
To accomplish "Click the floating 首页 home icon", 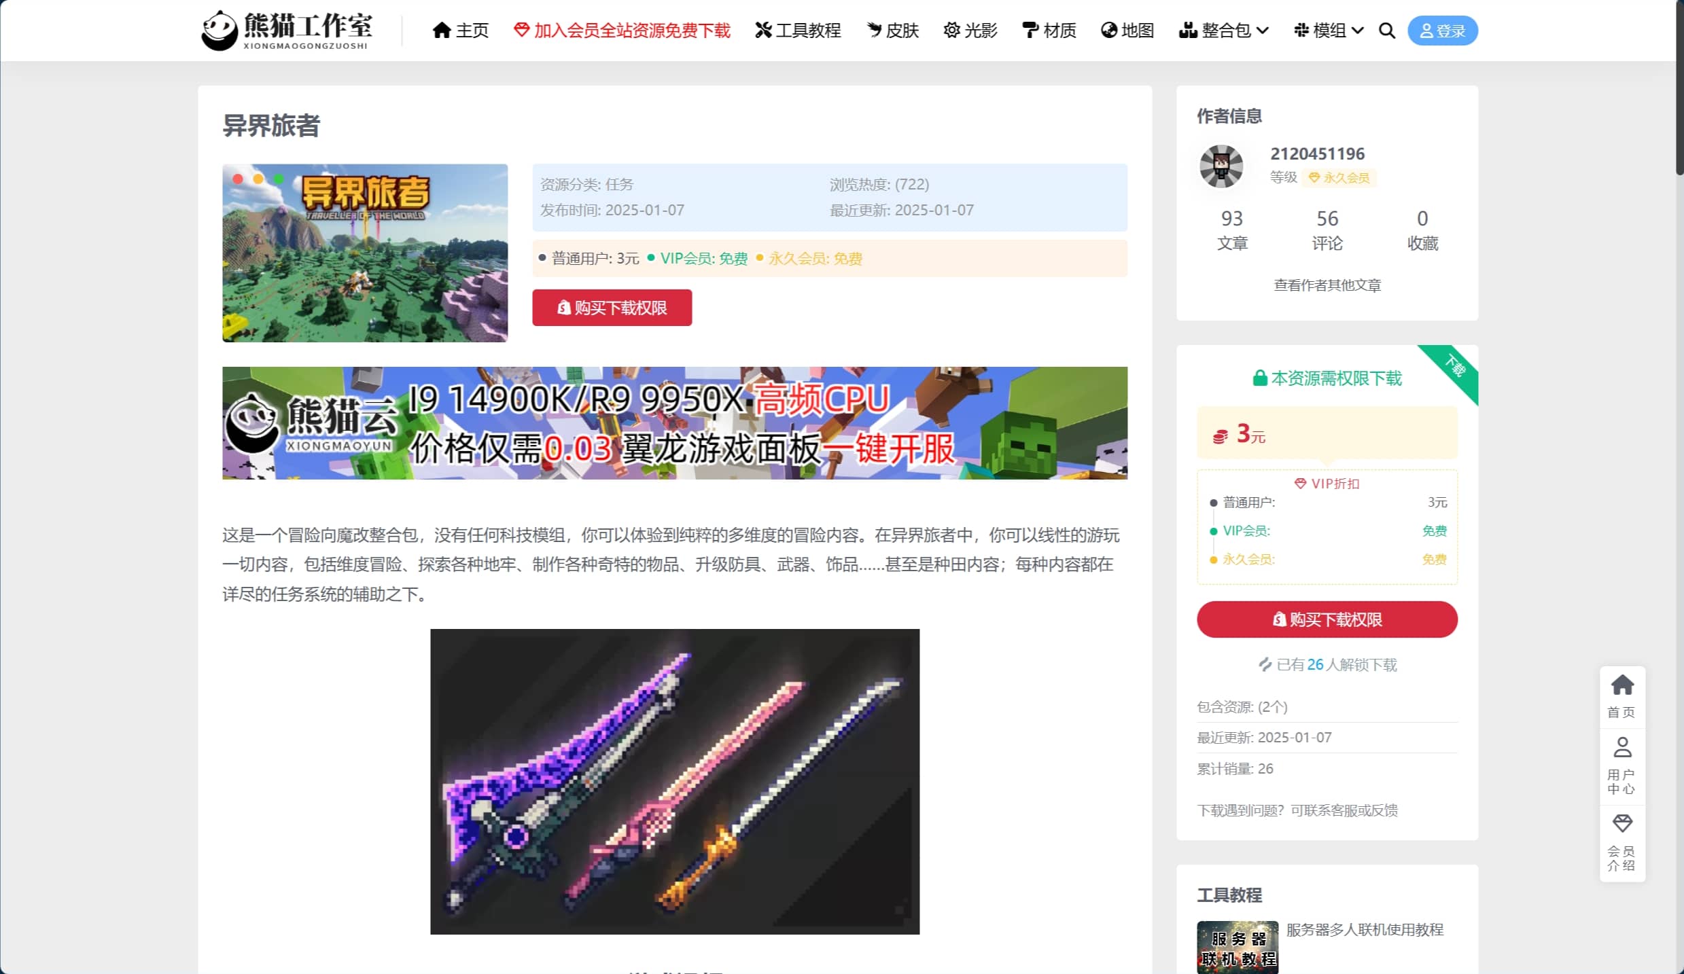I will pyautogui.click(x=1621, y=697).
